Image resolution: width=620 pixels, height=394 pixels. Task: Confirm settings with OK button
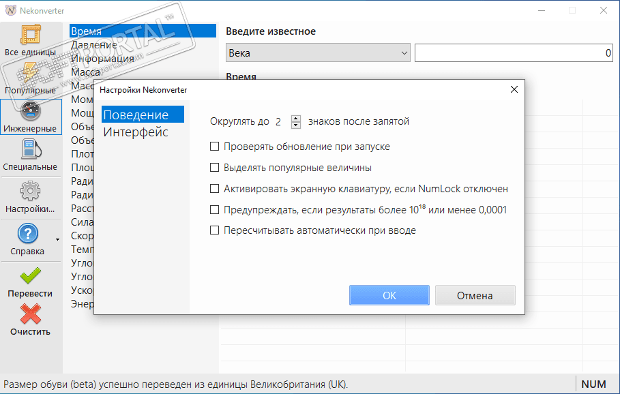point(389,295)
